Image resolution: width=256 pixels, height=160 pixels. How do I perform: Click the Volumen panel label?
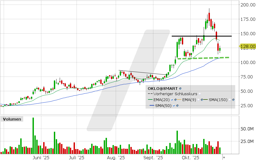coord(12,119)
